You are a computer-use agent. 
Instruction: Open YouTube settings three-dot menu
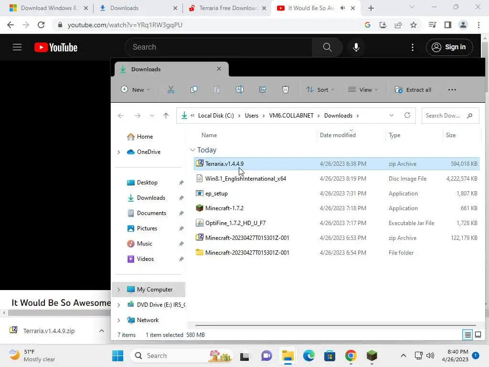point(412,47)
